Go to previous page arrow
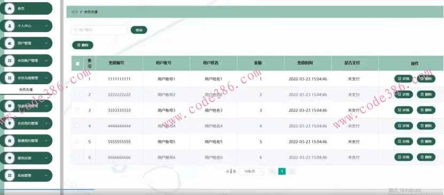This screenshot has height=195, width=444. click(x=272, y=172)
